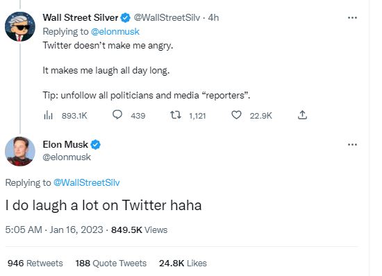Viewport: 382px width, 276px height.
Task: Open more options on Wall Street Silver tweet
Action: coord(352,18)
